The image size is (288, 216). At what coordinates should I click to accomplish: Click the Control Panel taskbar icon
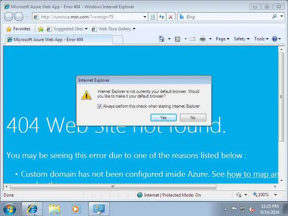point(99,209)
